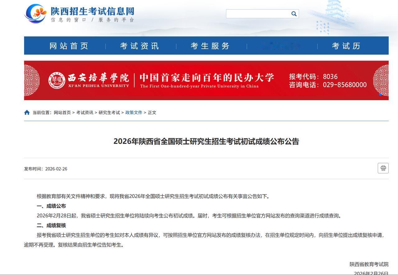Click the colorful globe graphic in the logo
398x275 pixels.
tap(36, 13)
